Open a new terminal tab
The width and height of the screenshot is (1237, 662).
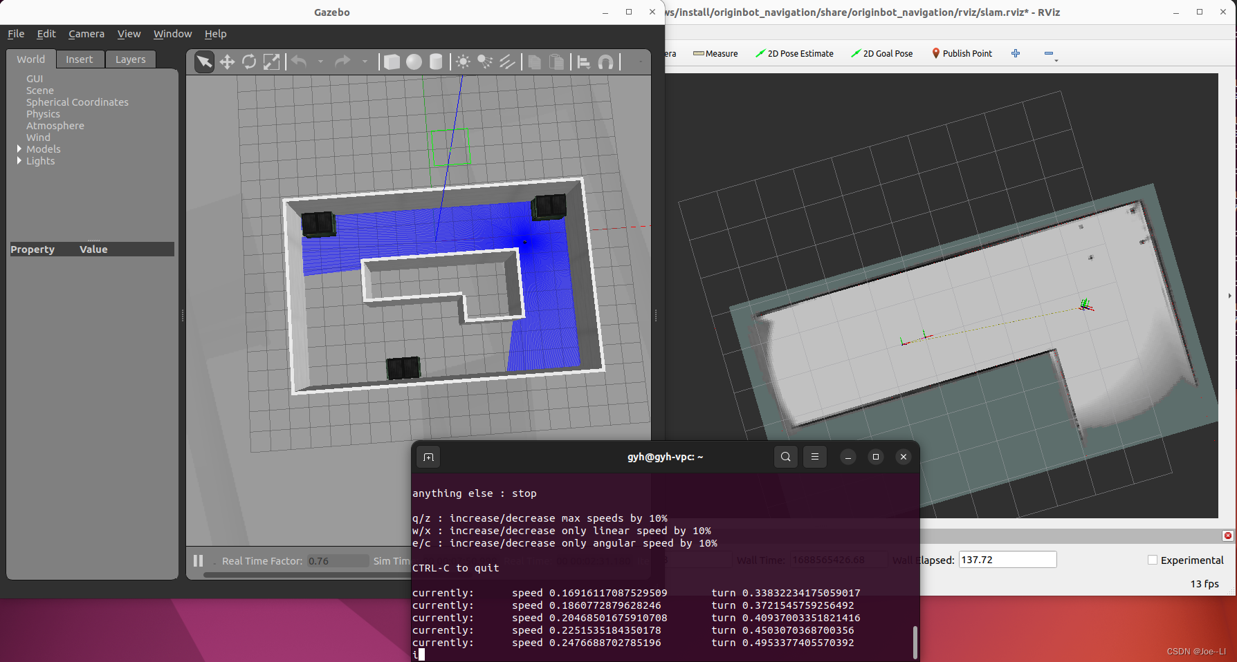coord(428,457)
